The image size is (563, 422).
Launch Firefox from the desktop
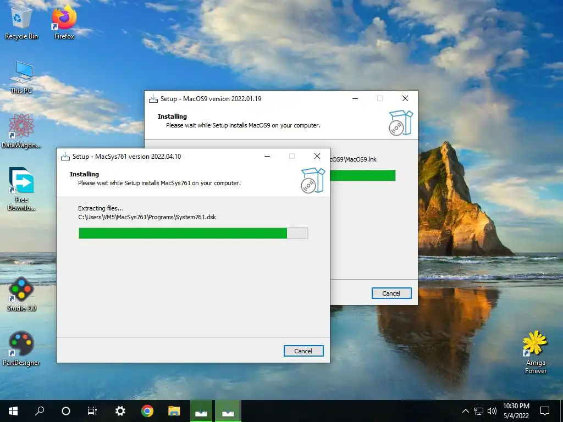[64, 21]
